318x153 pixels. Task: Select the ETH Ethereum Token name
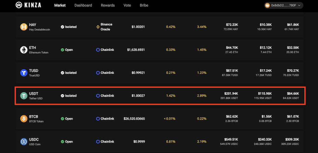pyautogui.click(x=39, y=50)
